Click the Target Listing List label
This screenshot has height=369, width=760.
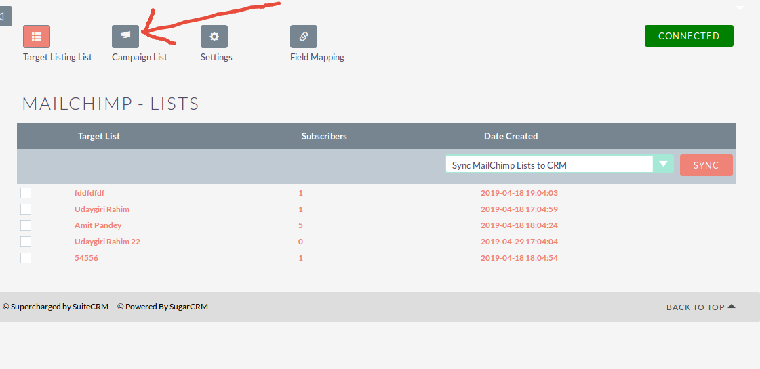pos(58,57)
